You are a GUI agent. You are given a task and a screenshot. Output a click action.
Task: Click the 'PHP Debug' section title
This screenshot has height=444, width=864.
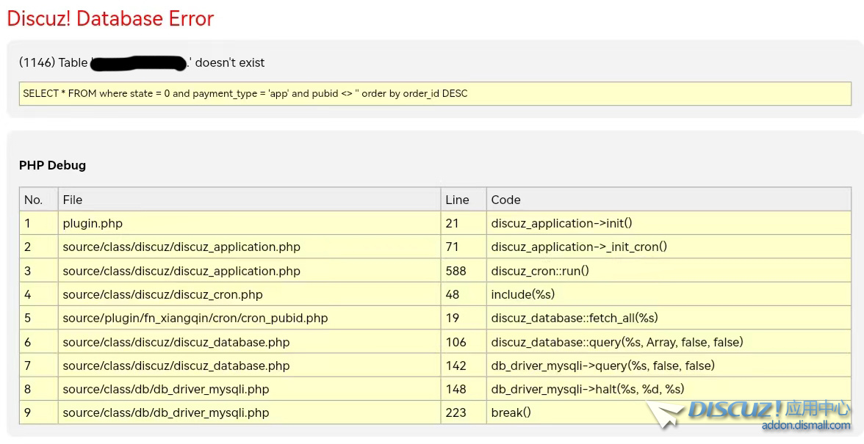52,165
